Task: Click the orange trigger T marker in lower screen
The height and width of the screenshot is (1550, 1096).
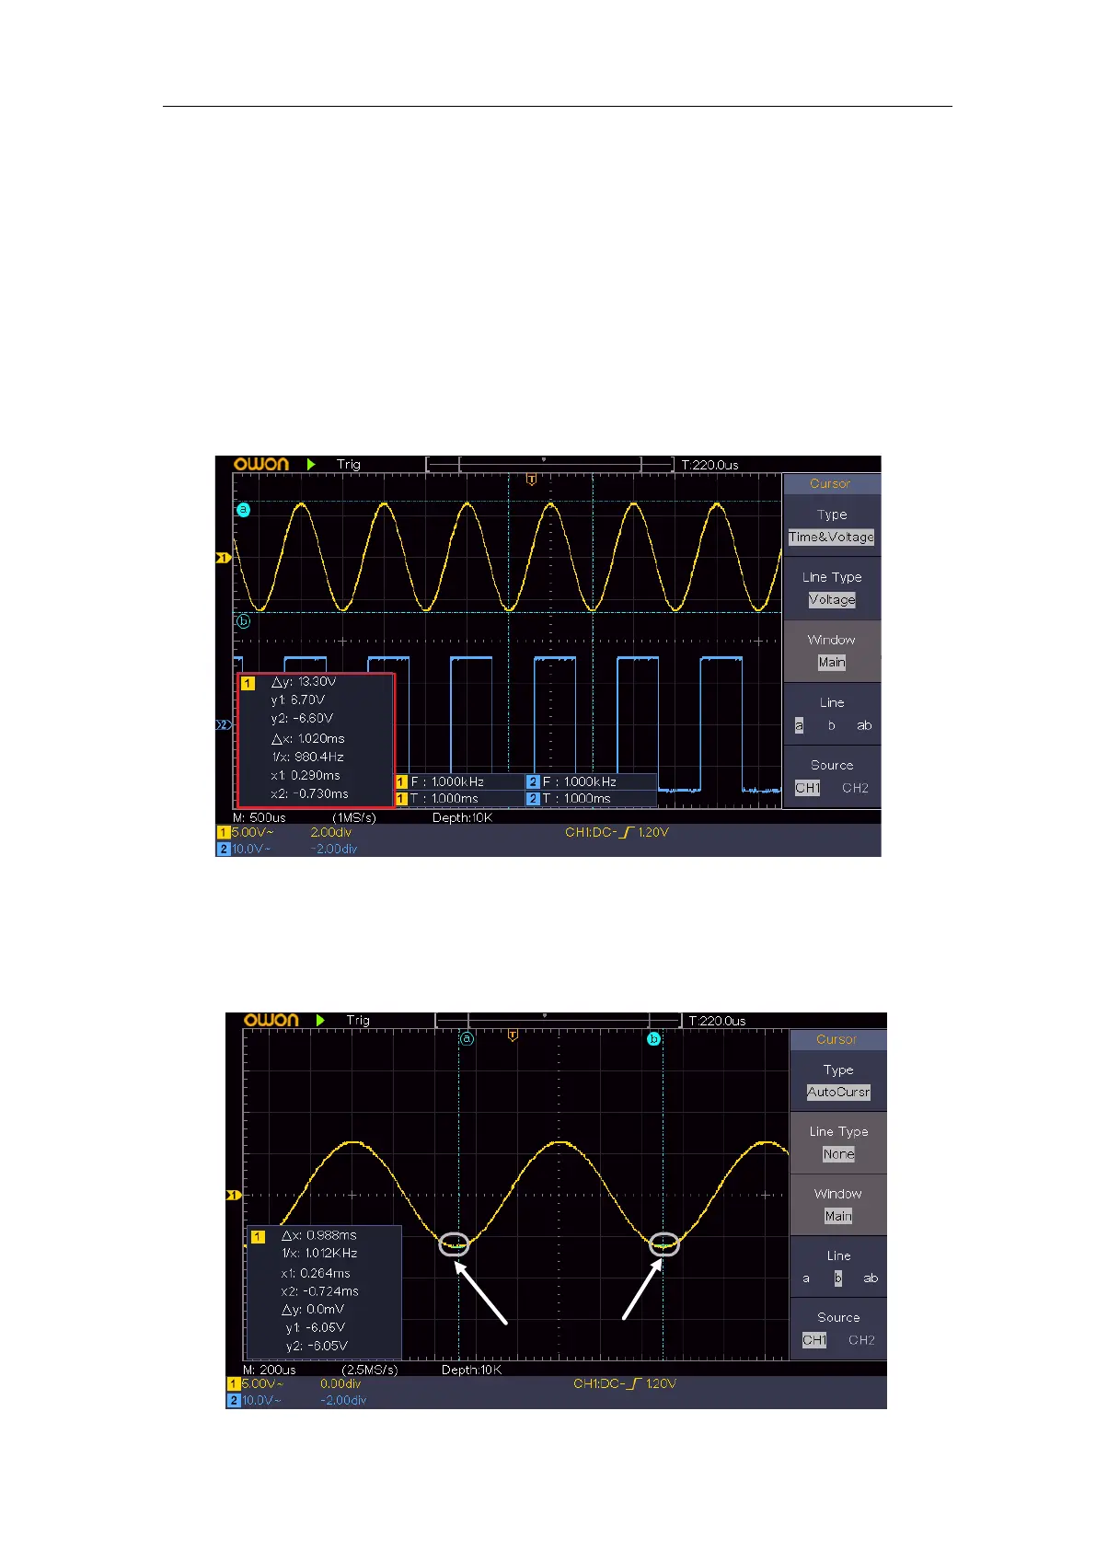Action: coord(513,1035)
